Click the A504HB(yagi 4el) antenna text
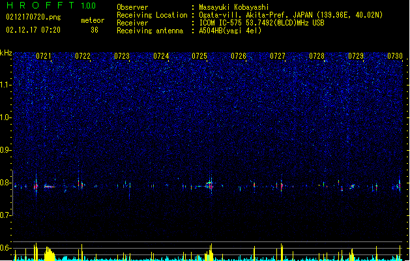 pyautogui.click(x=230, y=31)
